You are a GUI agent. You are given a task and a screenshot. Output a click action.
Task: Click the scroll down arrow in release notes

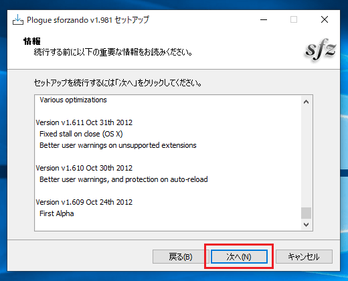[306, 224]
